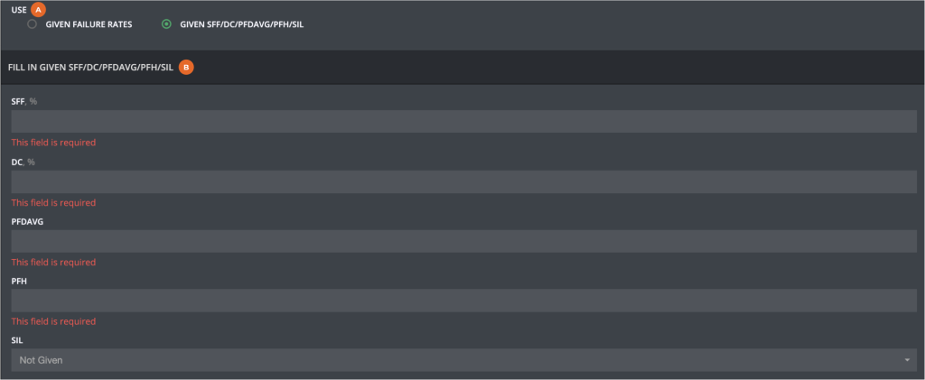Click the SIL dropdown arrow icon

tap(906, 360)
